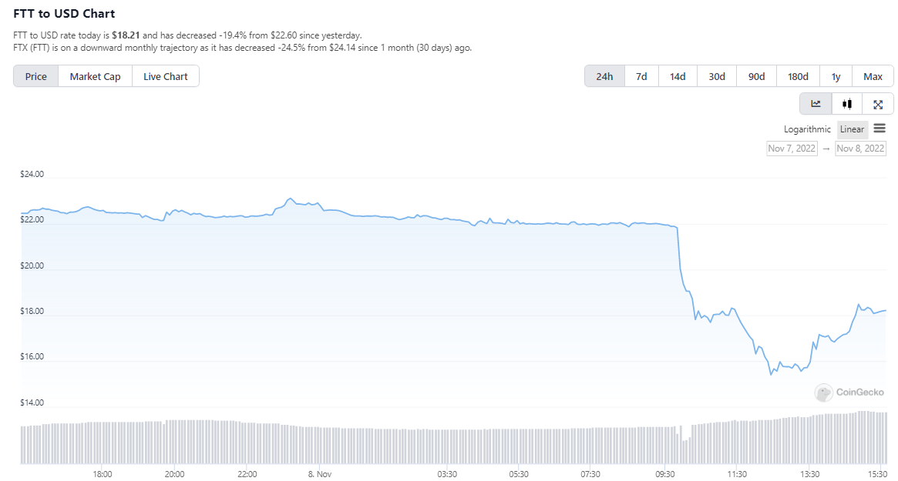
Task: View the 180d price history
Action: [798, 76]
